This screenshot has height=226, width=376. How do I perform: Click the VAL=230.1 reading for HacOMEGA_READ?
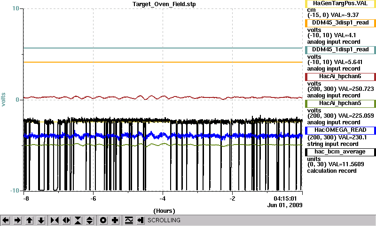[x=352, y=137]
